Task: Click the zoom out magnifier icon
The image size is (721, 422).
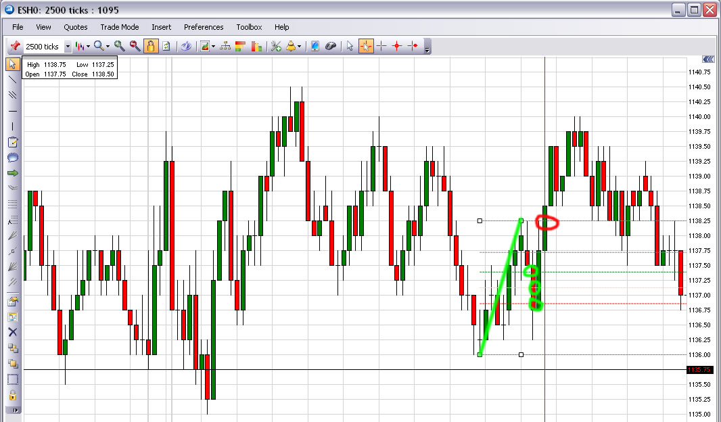Action: click(135, 46)
